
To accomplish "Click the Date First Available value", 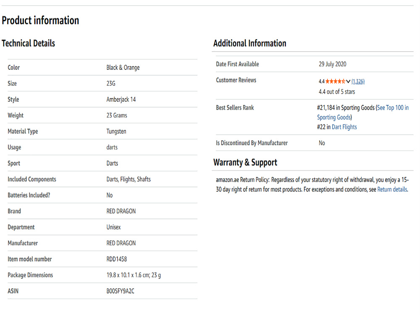I will coord(332,64).
